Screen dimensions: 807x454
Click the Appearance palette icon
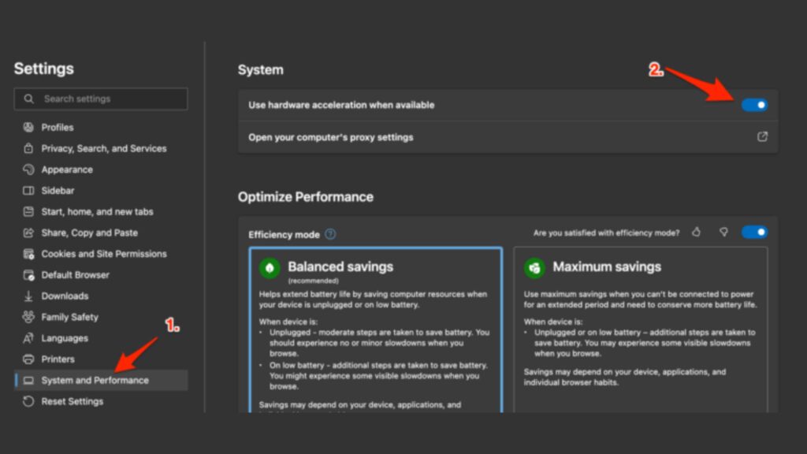coord(28,169)
